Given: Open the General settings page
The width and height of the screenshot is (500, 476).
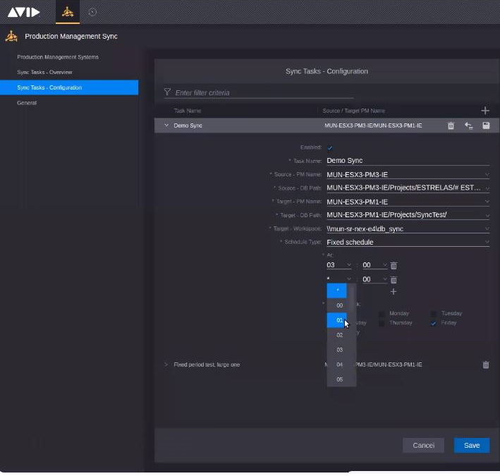Looking at the screenshot, I should [x=27, y=103].
